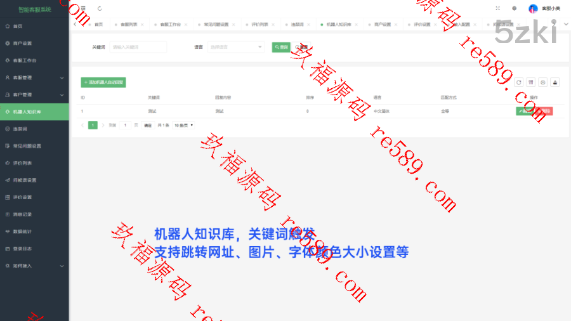Click the green 查询 search button
The image size is (571, 321).
click(281, 47)
